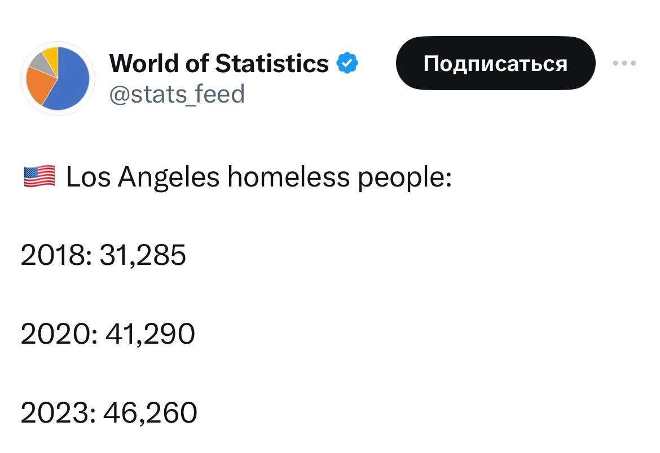The image size is (660, 453).
Task: Click the figure 41,290
Action: point(150,334)
